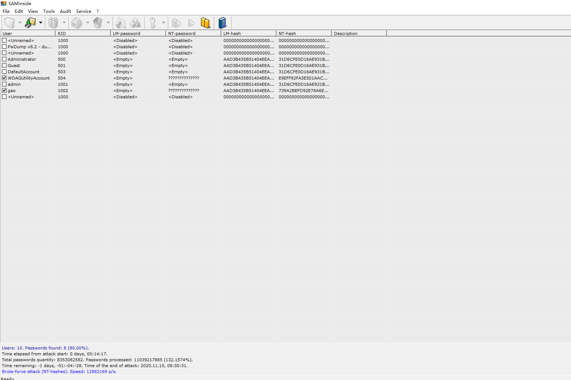This screenshot has width=571, height=380.
Task: Sort by the LM-password column header
Action: [x=138, y=33]
